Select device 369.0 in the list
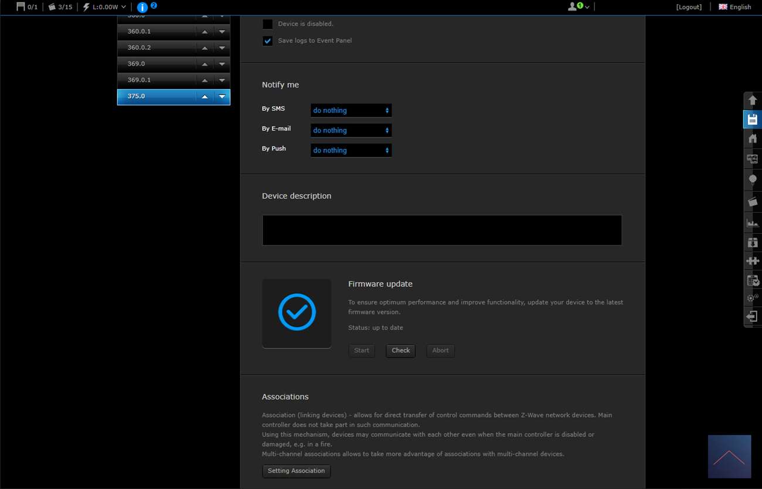The width and height of the screenshot is (762, 489). (x=156, y=64)
